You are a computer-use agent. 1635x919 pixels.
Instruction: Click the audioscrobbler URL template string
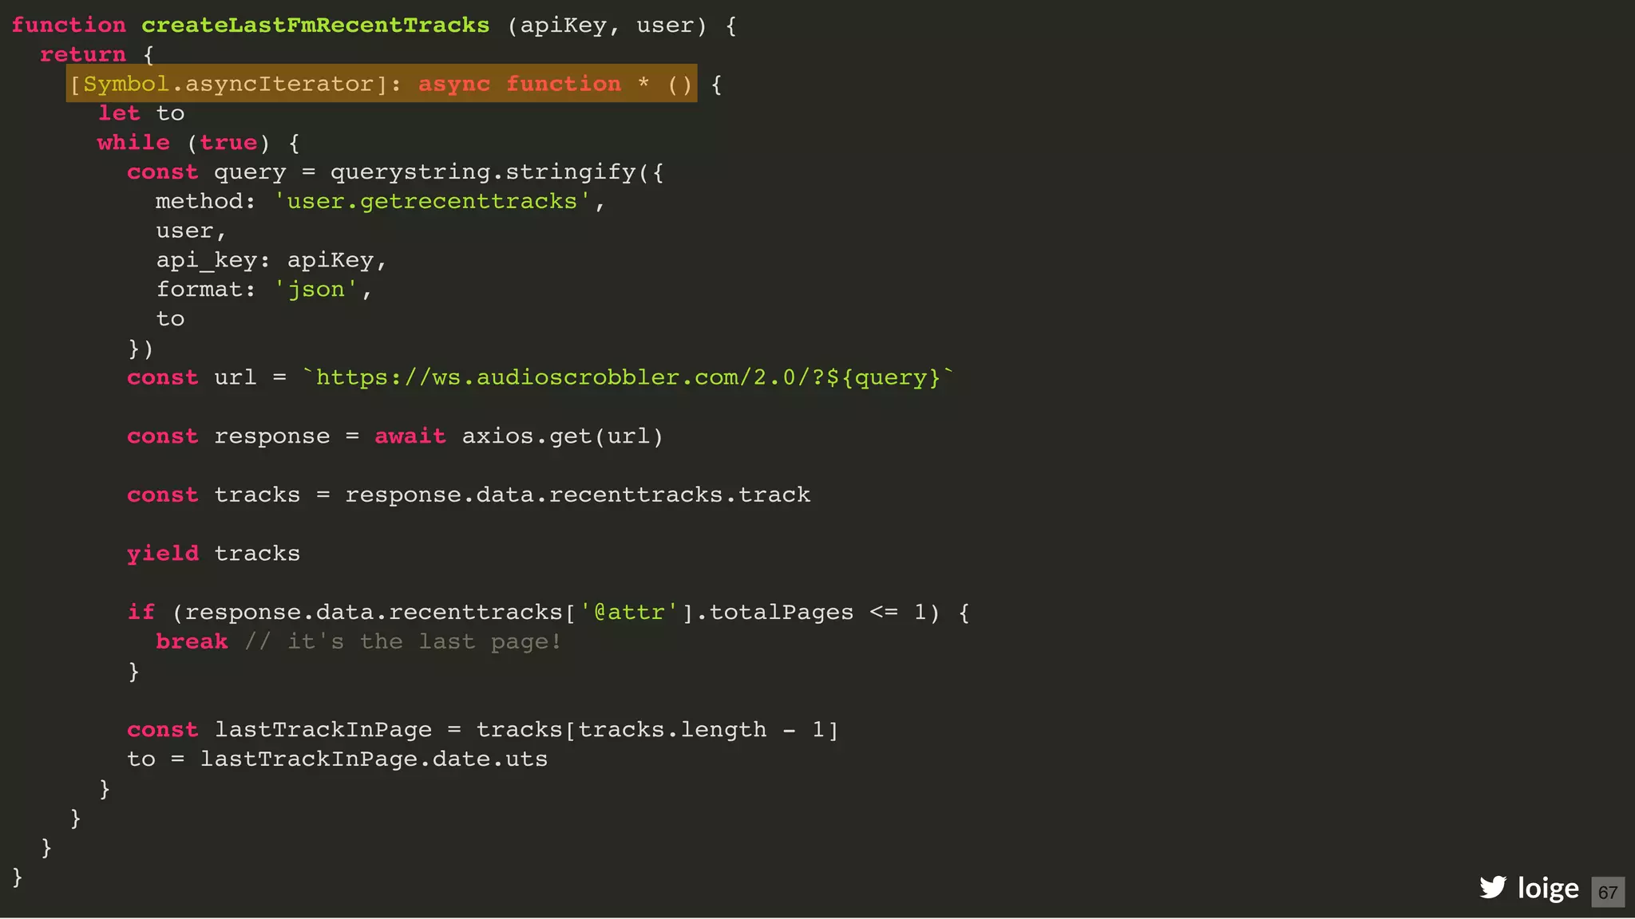[627, 377]
